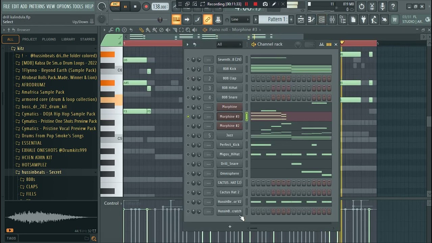Click the record button in transport

click(x=146, y=6)
